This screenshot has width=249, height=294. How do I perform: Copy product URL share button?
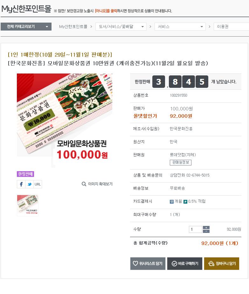pos(38,184)
